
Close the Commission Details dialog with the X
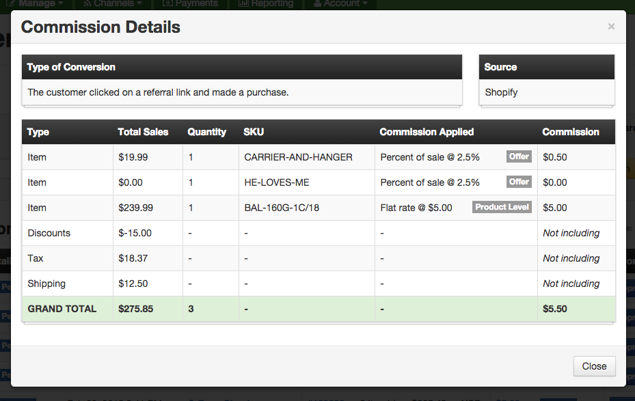pyautogui.click(x=611, y=27)
